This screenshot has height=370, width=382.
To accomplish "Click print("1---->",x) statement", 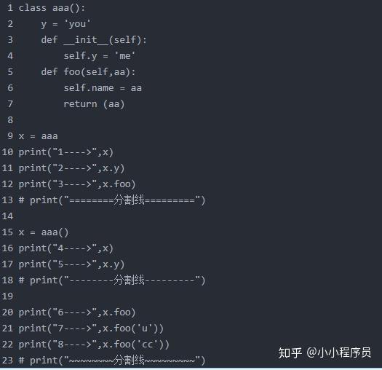I will tap(66, 152).
